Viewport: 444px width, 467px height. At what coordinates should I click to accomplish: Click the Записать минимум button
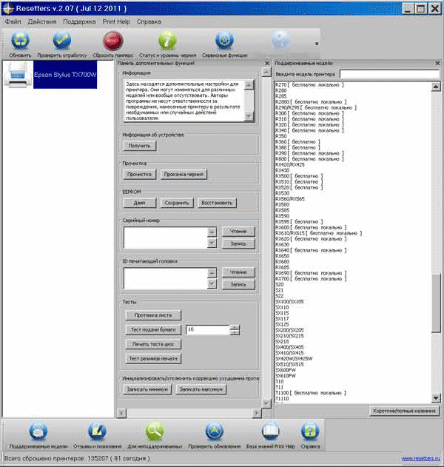pos(147,389)
